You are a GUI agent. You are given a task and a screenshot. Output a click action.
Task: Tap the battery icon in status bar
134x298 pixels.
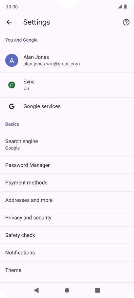coord(126,7)
